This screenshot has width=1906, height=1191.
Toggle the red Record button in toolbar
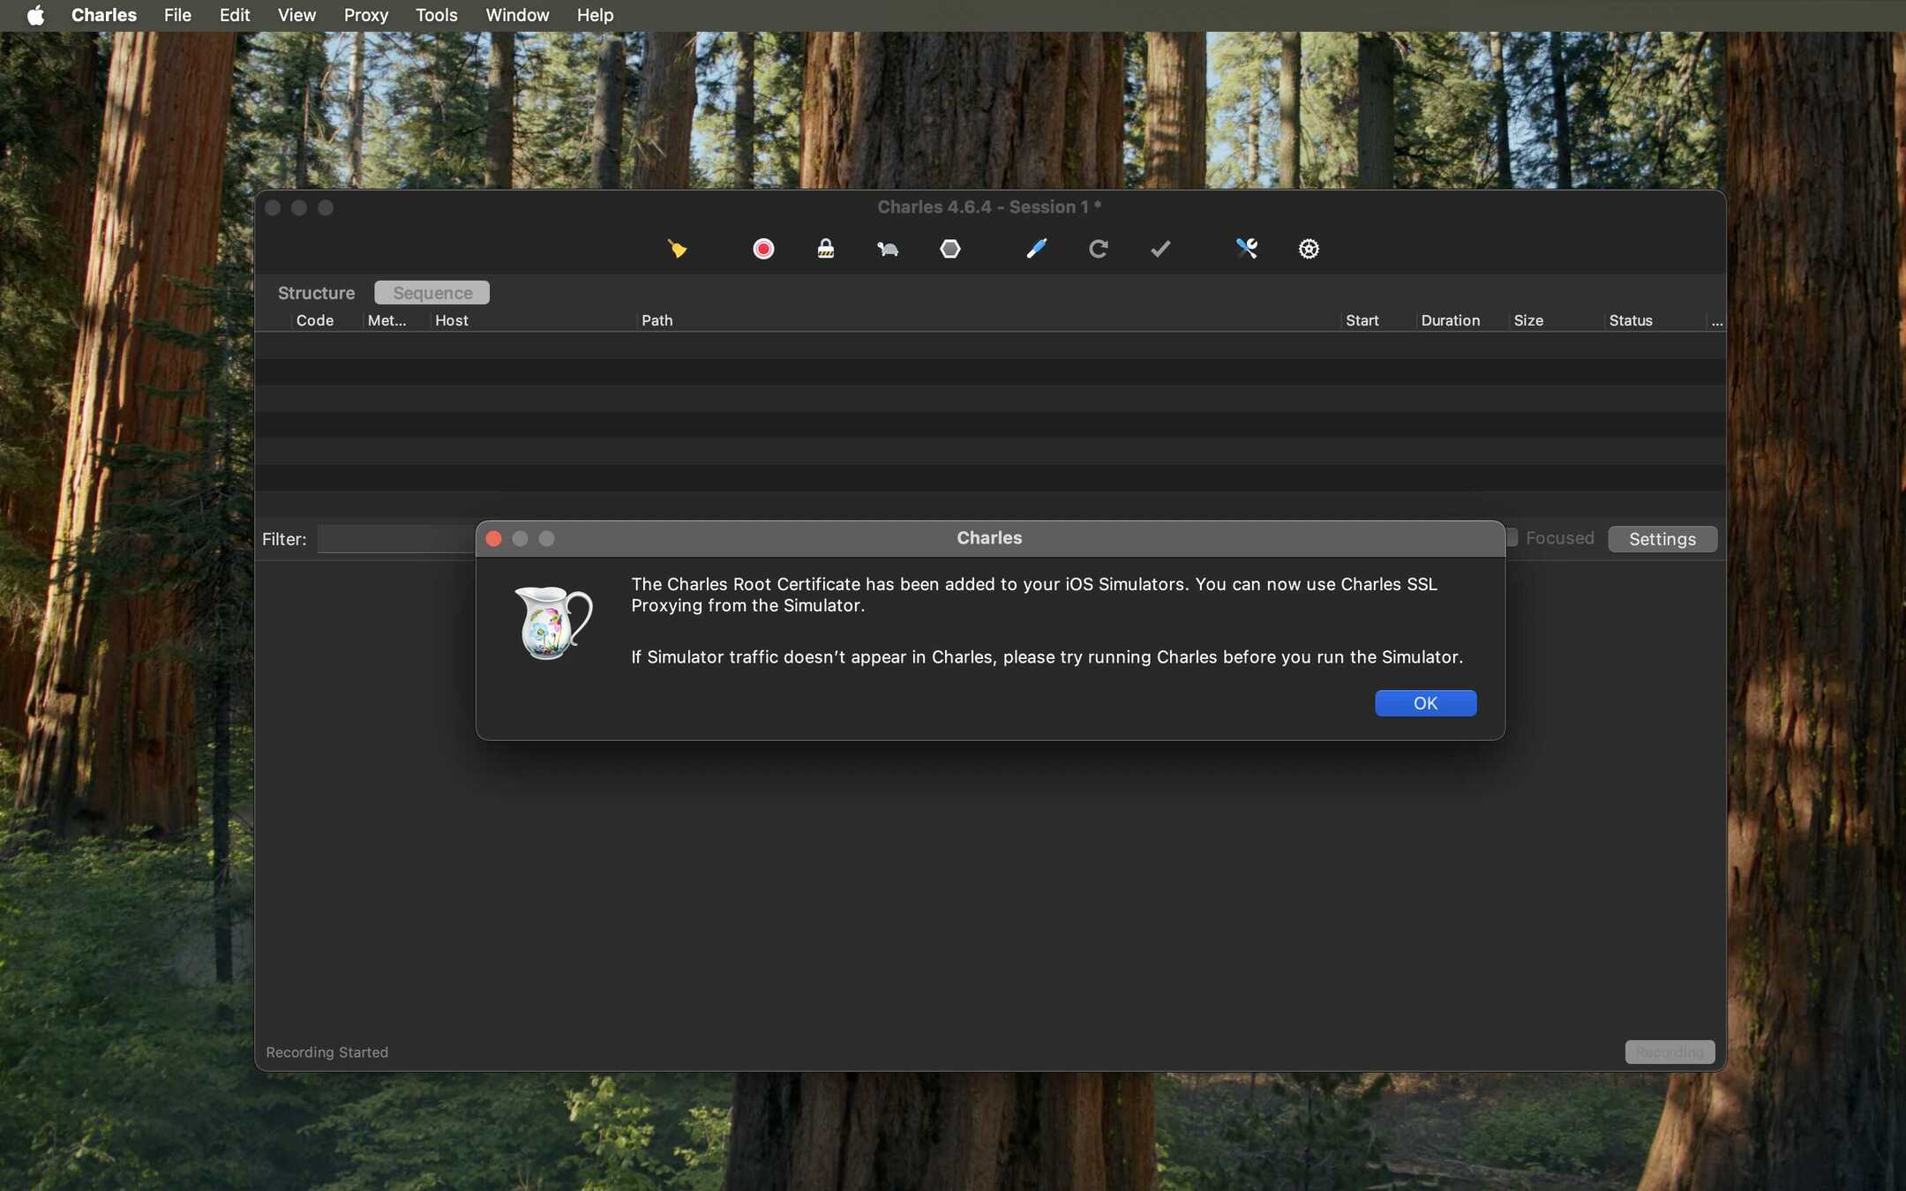763,249
